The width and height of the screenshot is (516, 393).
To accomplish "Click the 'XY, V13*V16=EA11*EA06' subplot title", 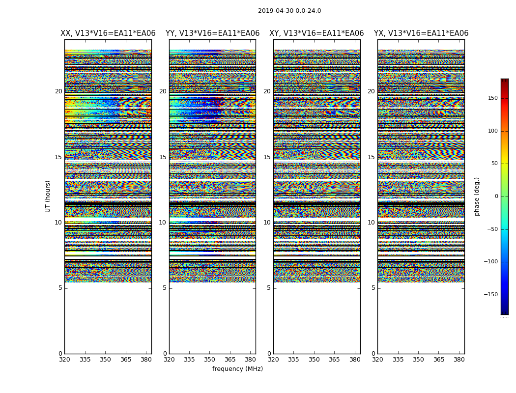I will coord(316,33).
